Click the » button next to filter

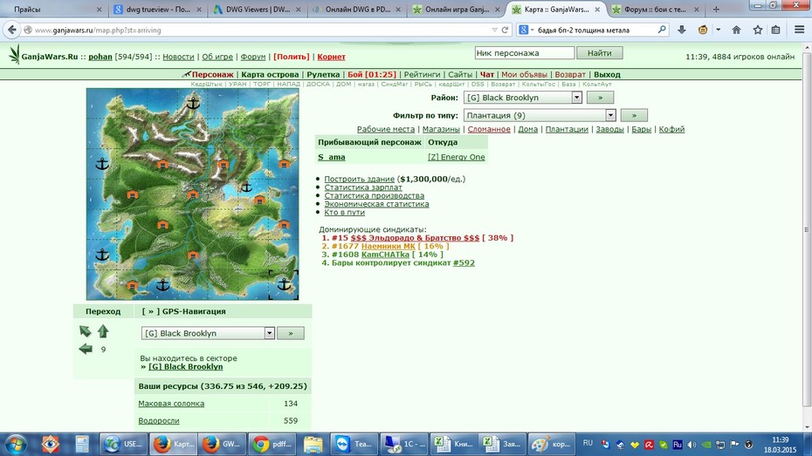point(634,115)
